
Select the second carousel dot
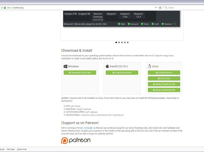coord(119,42)
